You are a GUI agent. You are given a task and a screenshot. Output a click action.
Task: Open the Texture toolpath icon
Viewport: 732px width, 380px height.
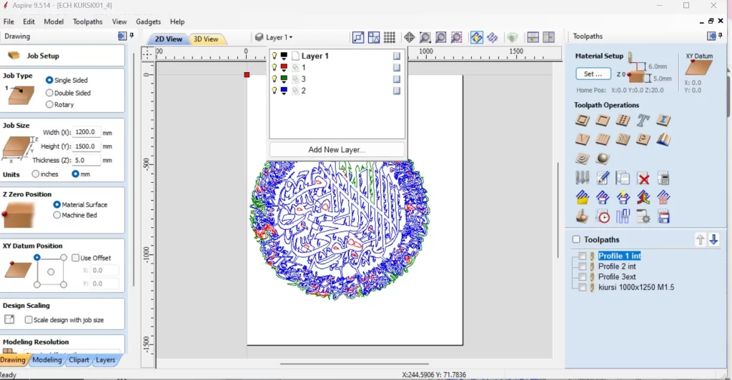623,139
